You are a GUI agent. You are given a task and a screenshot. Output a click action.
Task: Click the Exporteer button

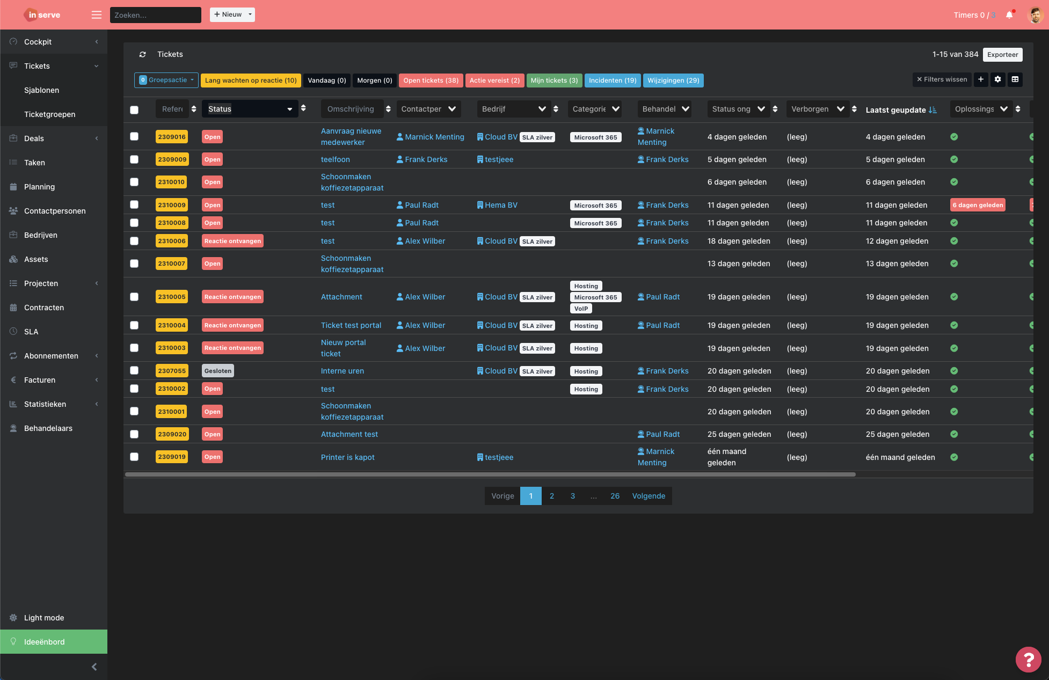coord(1002,55)
